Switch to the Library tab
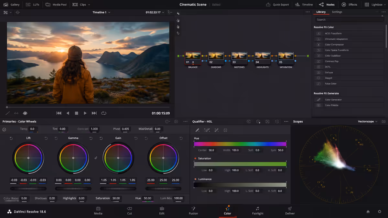The image size is (388, 218). (x=321, y=12)
